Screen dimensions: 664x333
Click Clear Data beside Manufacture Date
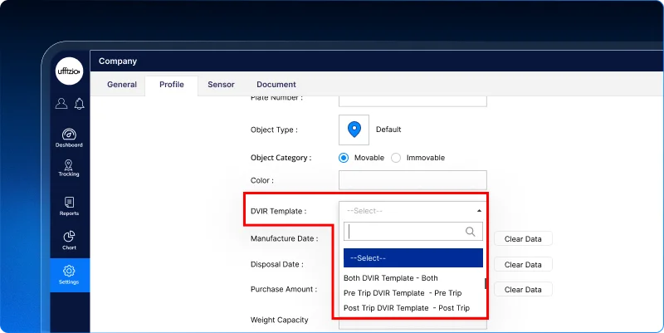tap(523, 239)
